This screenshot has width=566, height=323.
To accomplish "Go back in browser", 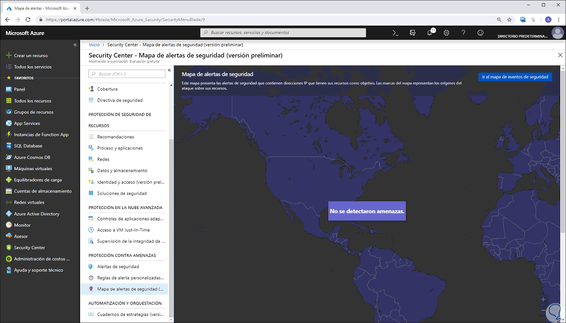I will point(8,20).
